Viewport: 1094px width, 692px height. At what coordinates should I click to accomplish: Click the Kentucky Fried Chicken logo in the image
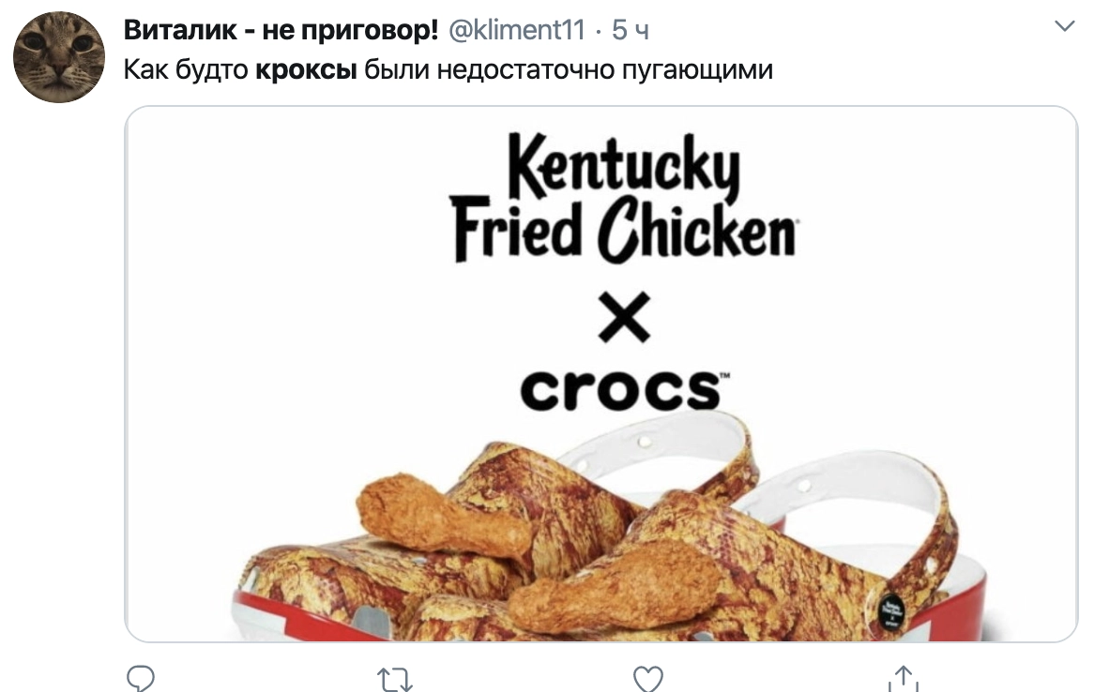(x=623, y=199)
